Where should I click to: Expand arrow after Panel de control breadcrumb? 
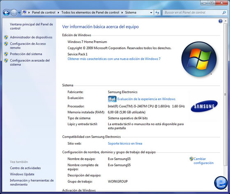[58, 13]
